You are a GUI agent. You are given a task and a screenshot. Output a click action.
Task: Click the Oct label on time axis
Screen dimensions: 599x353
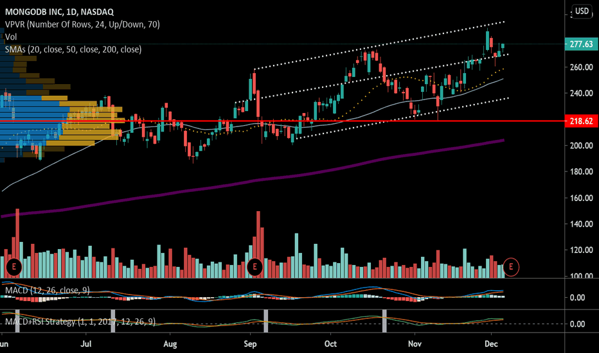pyautogui.click(x=330, y=344)
